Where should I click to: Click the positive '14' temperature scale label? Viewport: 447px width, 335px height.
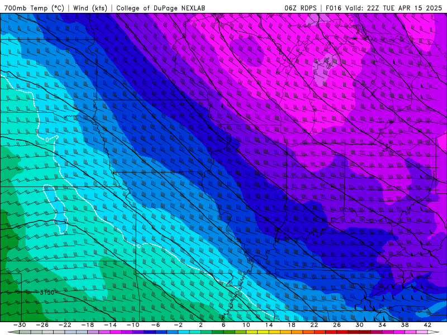coord(269,325)
